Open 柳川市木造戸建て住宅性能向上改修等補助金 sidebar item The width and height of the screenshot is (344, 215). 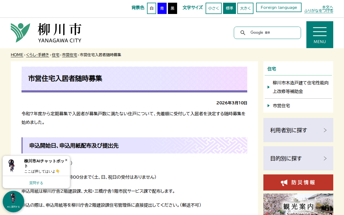click(298, 87)
